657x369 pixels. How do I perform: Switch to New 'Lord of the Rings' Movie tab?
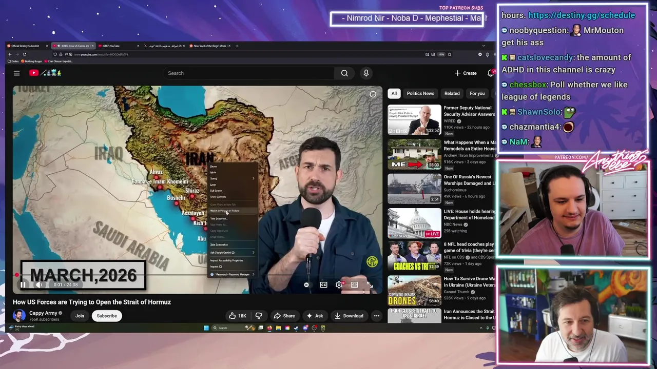210,46
